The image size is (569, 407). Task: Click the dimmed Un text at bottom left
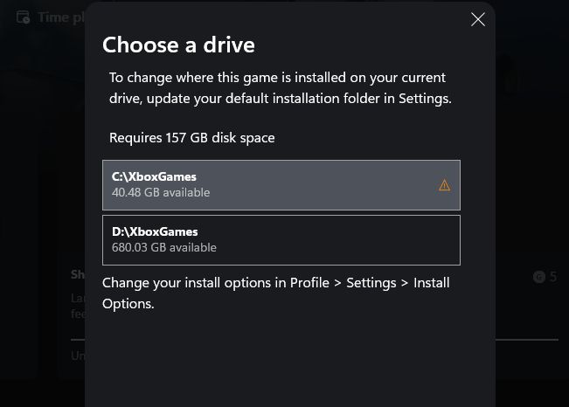pos(78,355)
